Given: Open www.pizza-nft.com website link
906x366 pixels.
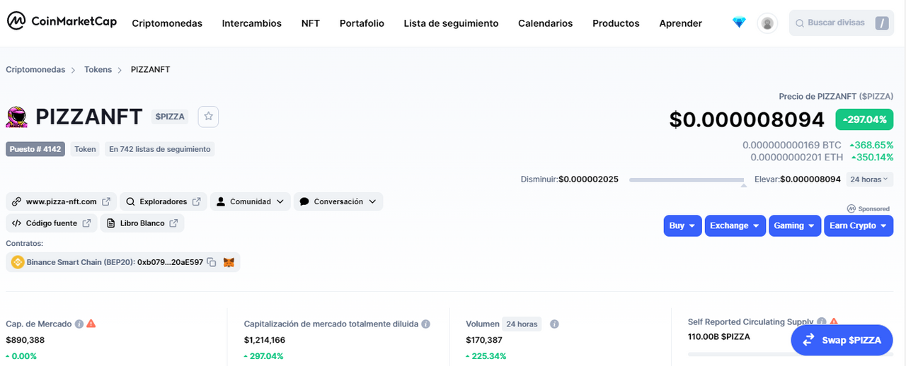Looking at the screenshot, I should coord(62,201).
